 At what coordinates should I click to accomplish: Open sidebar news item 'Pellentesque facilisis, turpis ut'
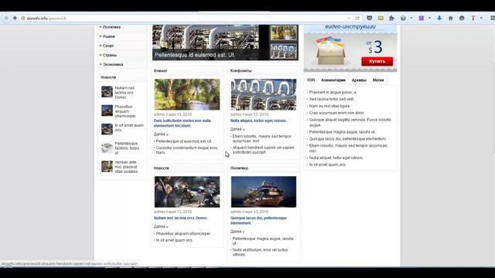[x=127, y=147]
